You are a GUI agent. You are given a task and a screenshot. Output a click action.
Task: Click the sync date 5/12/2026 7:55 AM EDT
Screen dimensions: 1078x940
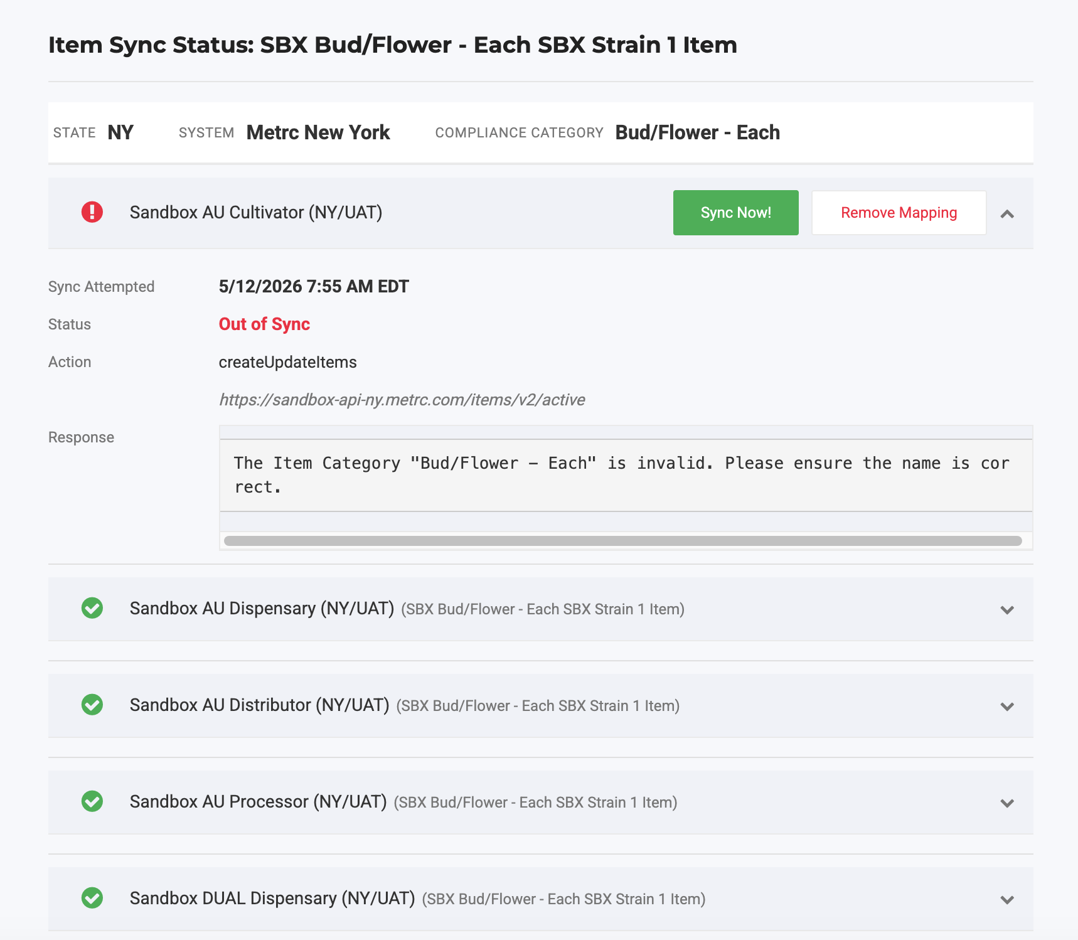click(x=314, y=286)
